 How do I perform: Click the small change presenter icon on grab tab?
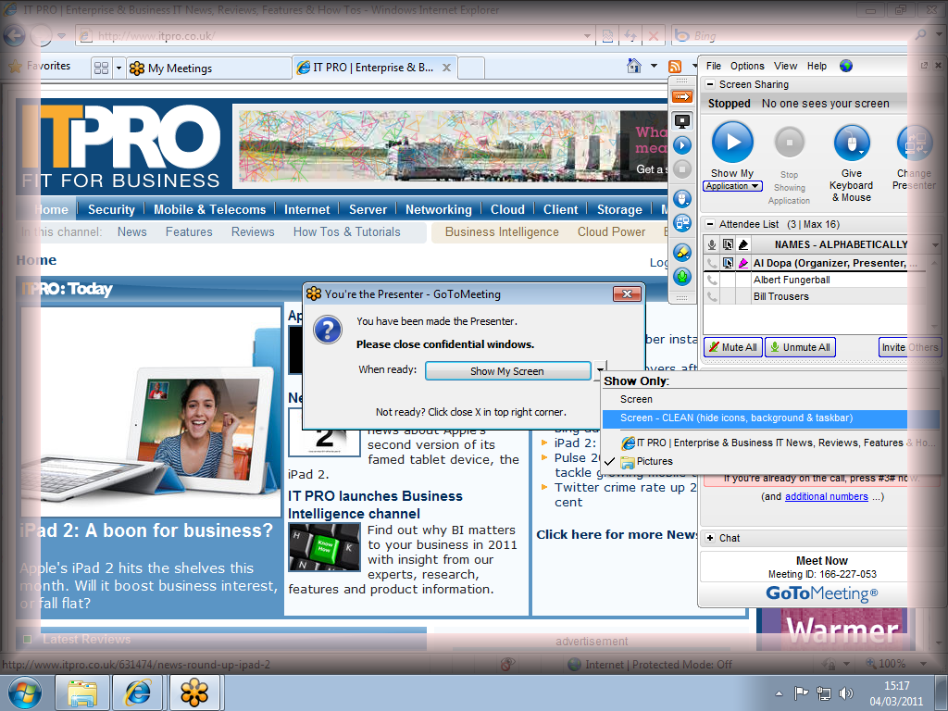682,223
